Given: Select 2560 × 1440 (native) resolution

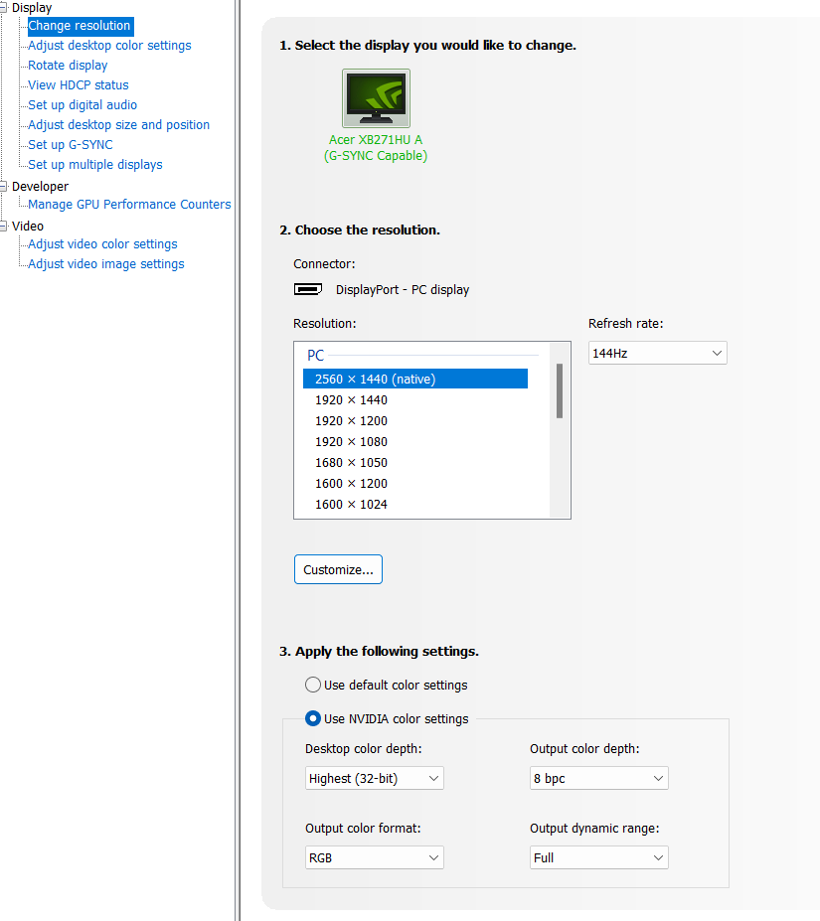Looking at the screenshot, I should tap(415, 379).
